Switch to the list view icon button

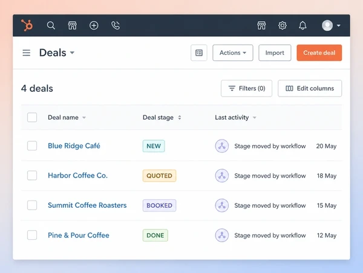[x=199, y=53]
